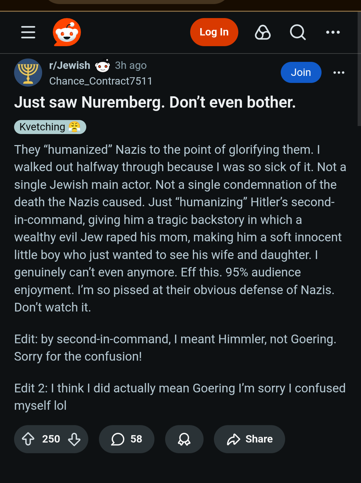Join the r/Jewish community
Viewport: 361px width, 483px height.
(x=301, y=72)
